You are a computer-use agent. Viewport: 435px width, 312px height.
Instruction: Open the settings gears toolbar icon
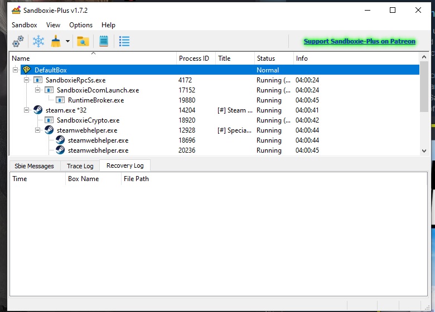[18, 41]
